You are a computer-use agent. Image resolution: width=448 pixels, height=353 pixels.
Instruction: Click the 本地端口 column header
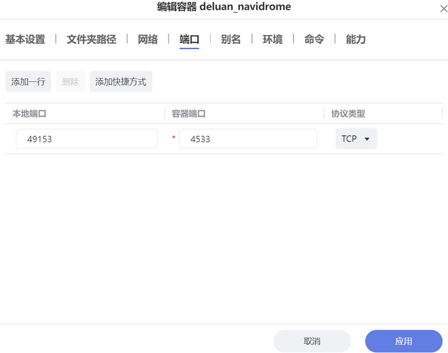[x=30, y=114]
